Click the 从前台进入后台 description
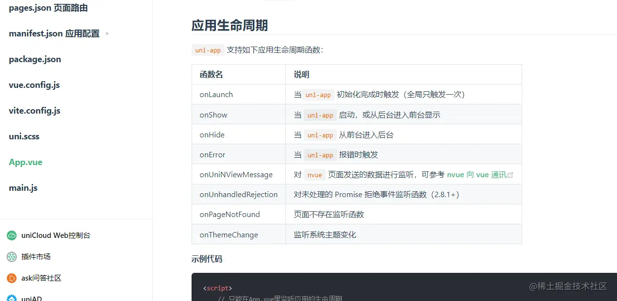The image size is (617, 301). point(366,135)
